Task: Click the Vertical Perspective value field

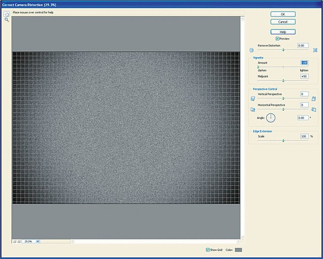Action: (x=304, y=94)
